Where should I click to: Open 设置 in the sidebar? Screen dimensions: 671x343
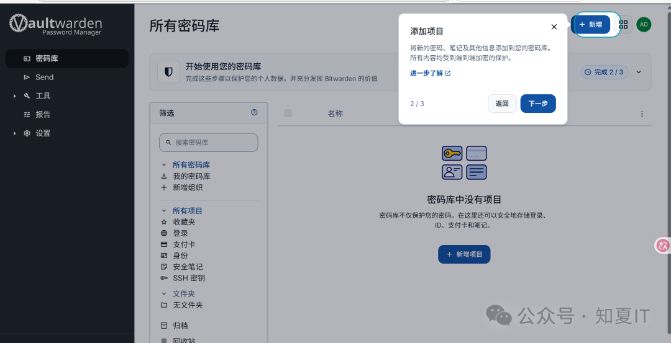coord(43,133)
